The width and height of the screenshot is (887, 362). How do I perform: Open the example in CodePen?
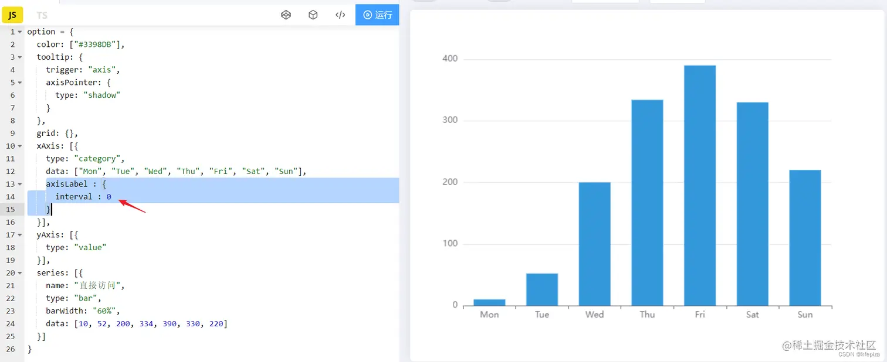tap(286, 15)
